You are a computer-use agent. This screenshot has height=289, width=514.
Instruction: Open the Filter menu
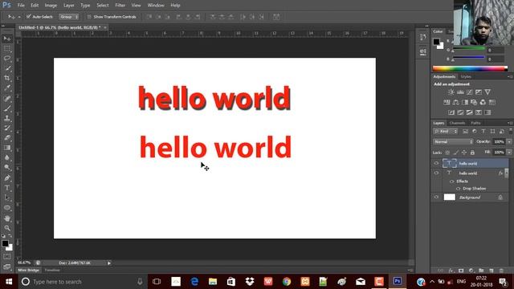tap(120, 6)
